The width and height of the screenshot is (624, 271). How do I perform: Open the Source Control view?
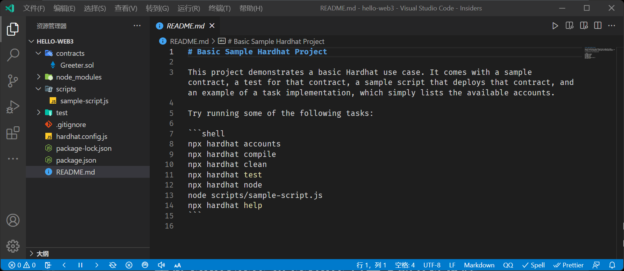point(13,81)
